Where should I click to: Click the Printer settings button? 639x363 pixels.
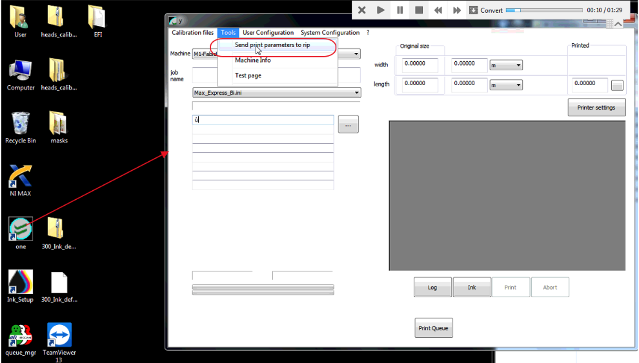[x=596, y=108]
